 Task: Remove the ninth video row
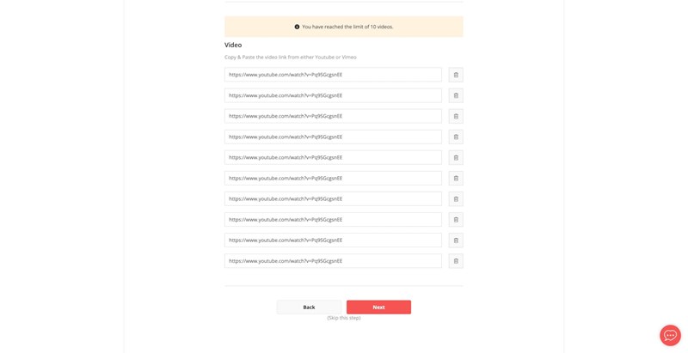[x=456, y=240]
